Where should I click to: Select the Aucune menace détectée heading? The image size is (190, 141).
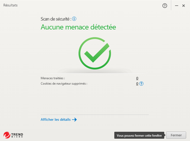(x=78, y=27)
